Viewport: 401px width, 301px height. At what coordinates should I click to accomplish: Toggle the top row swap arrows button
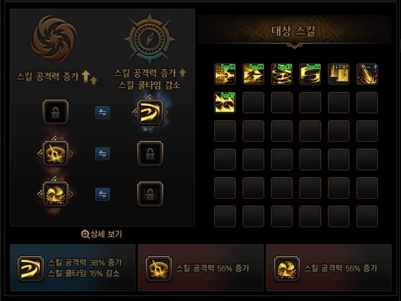103,112
